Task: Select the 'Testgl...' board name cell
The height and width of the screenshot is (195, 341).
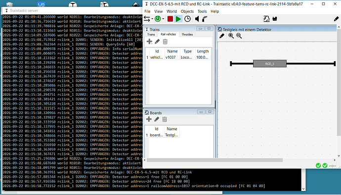Action: pyautogui.click(x=172, y=135)
